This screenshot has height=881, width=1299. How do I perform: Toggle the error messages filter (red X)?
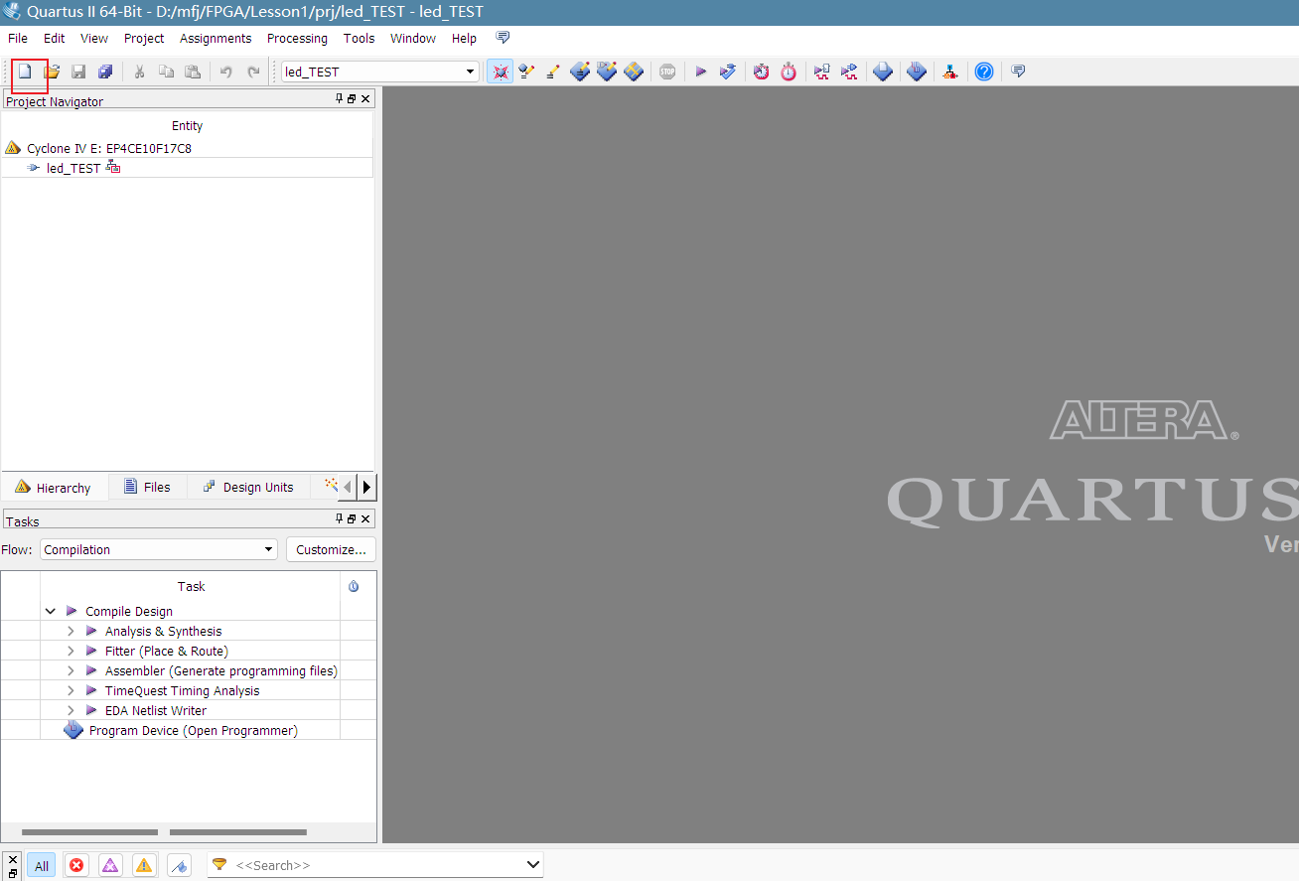tap(76, 866)
